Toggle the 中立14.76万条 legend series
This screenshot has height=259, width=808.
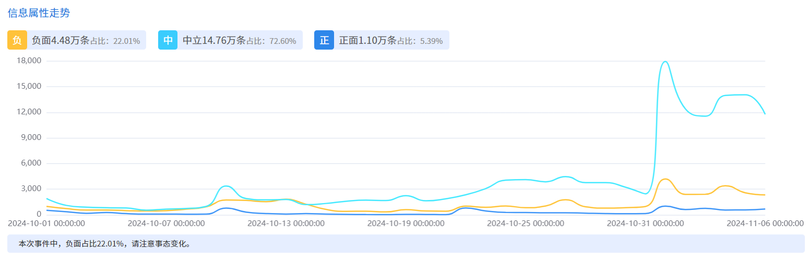[x=230, y=40]
